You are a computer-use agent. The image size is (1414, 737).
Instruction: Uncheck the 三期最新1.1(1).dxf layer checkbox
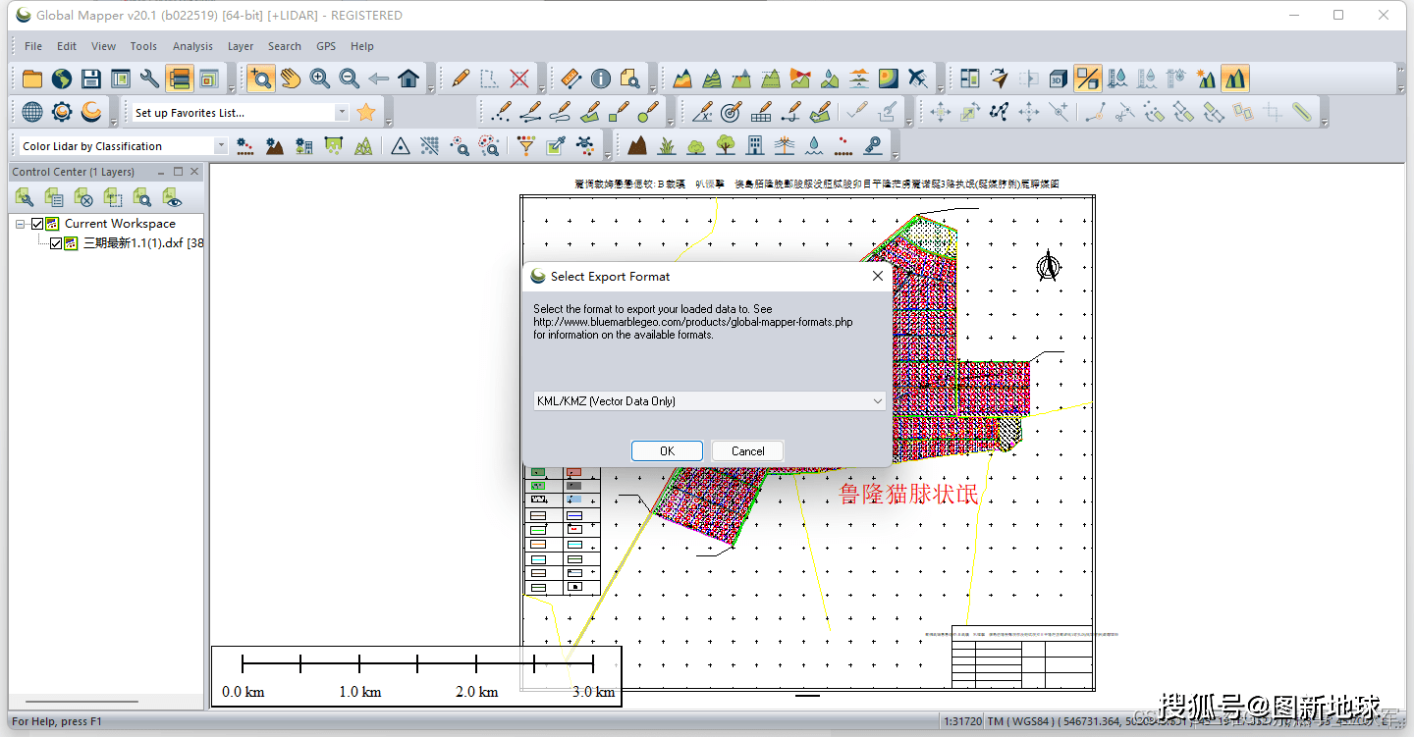coord(56,243)
